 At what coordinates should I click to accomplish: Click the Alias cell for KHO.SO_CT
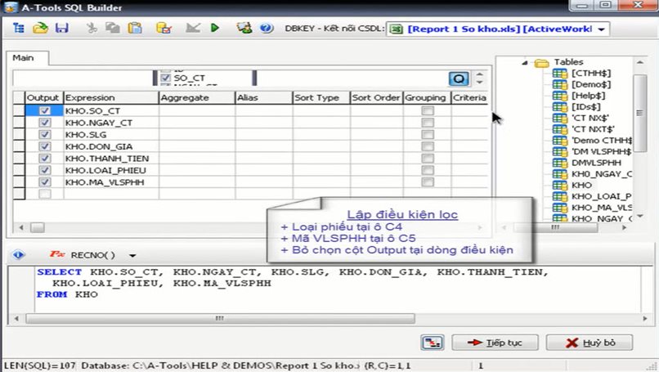[263, 110]
